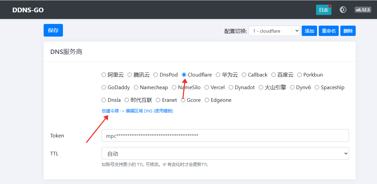Toggle the dark/light theme icon
The width and height of the screenshot is (377, 184).
coord(343,10)
